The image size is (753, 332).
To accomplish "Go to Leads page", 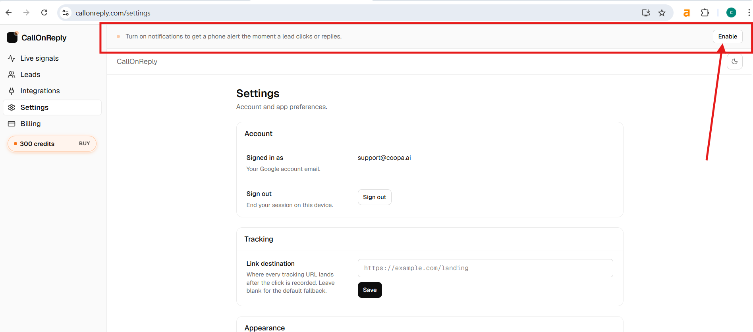I will pyautogui.click(x=52, y=75).
